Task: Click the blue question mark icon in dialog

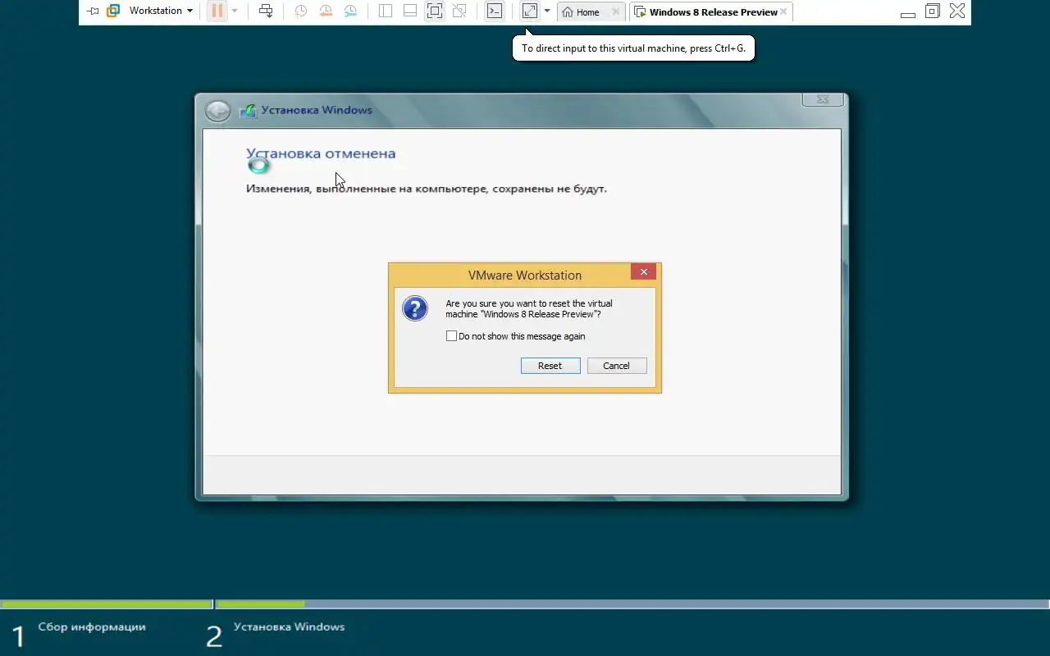Action: pos(415,308)
